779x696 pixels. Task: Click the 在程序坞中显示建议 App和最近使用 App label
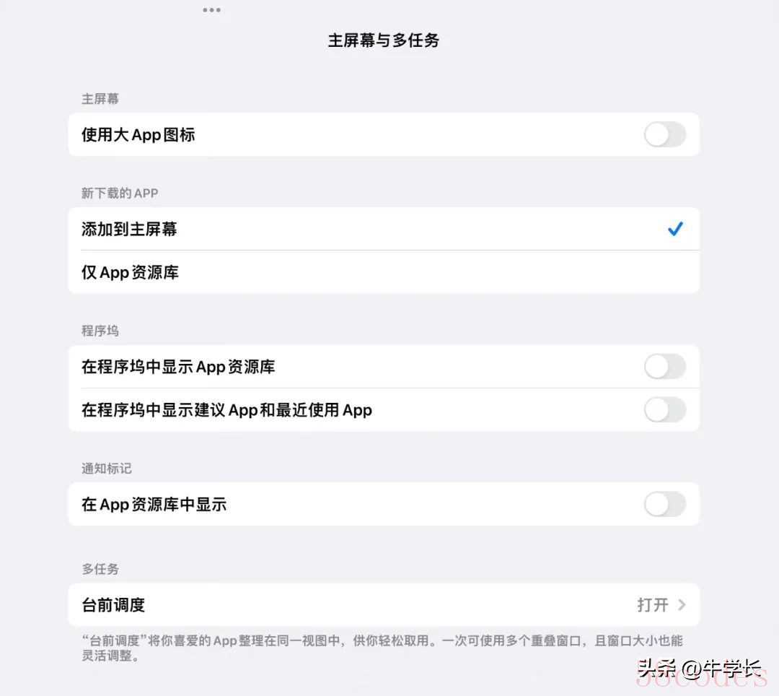click(x=226, y=410)
